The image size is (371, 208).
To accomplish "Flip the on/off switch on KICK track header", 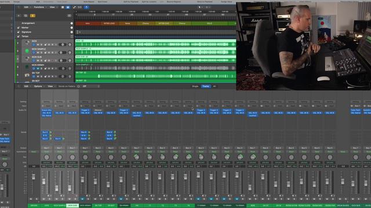I will (62, 44).
